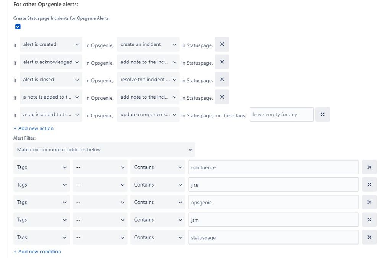The width and height of the screenshot is (382, 258).
Task: Open the Contains dropdown in jsm row
Action: click(x=158, y=220)
